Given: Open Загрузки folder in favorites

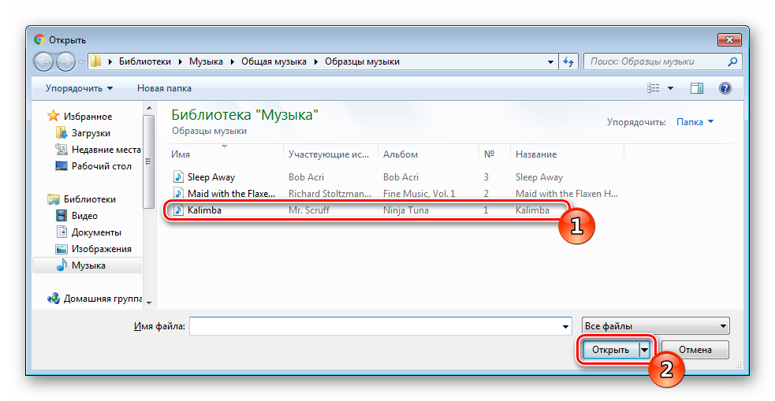Looking at the screenshot, I should pos(91,133).
